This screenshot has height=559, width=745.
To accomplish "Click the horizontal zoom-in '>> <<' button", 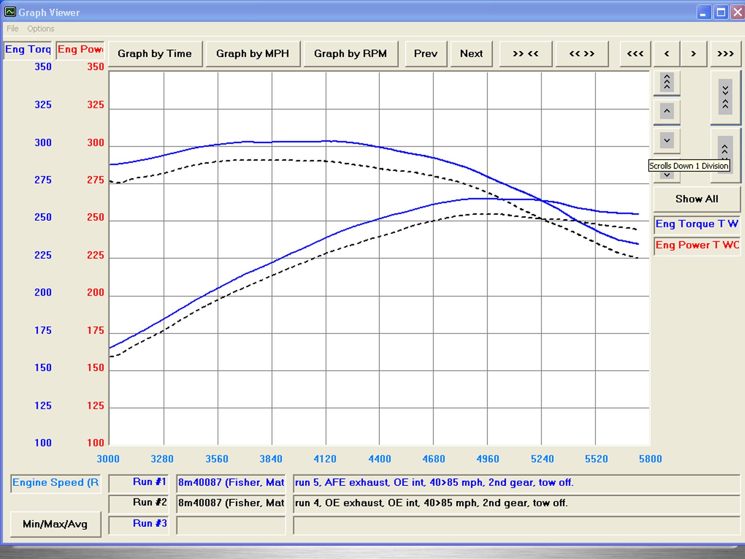I will pos(526,54).
